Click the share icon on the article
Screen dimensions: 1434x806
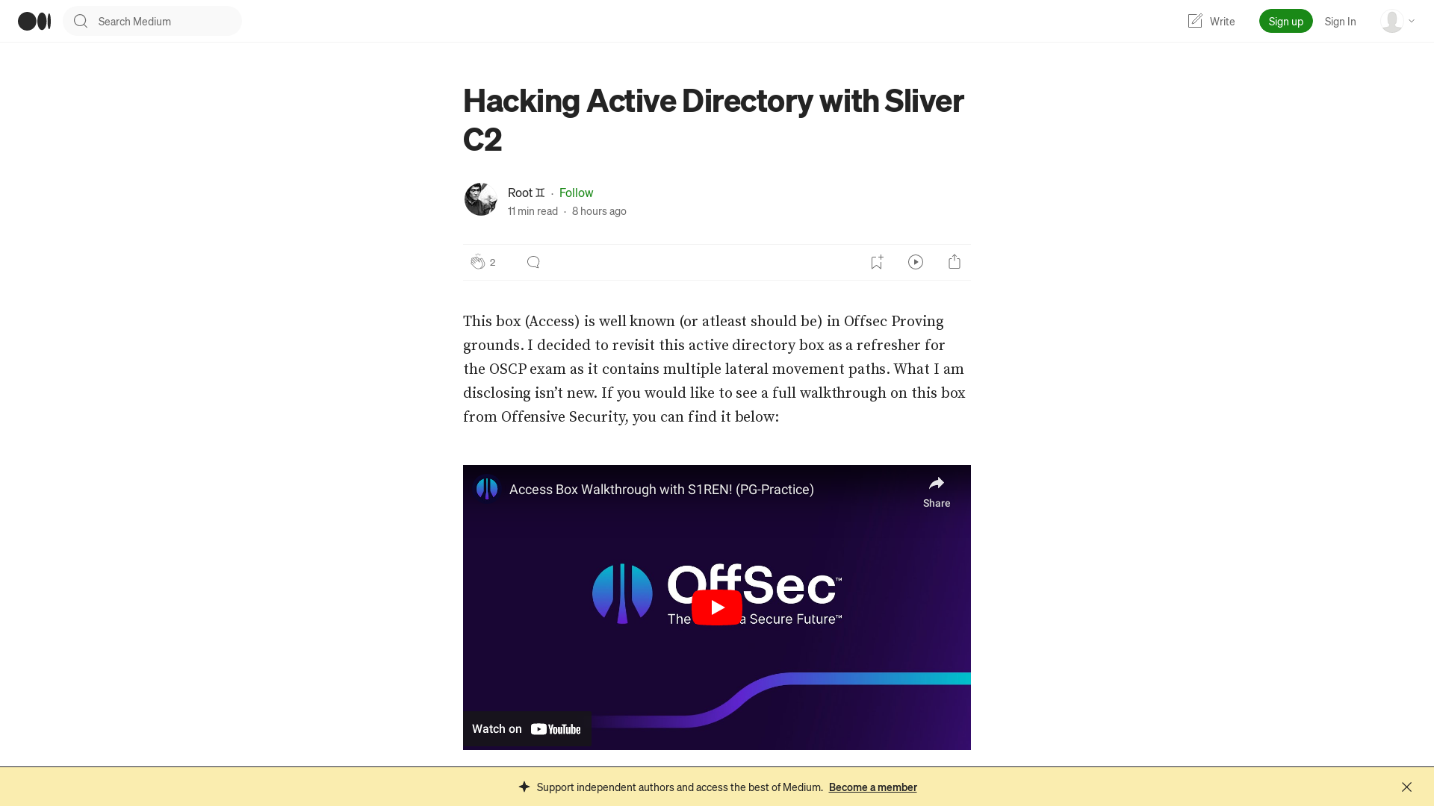[955, 262]
